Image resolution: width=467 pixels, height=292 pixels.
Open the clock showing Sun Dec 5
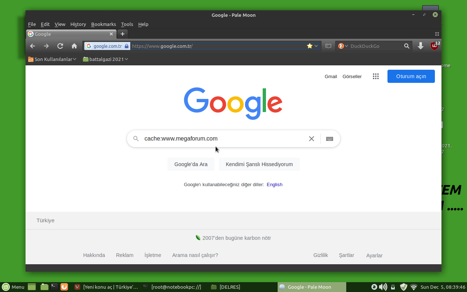click(443, 287)
